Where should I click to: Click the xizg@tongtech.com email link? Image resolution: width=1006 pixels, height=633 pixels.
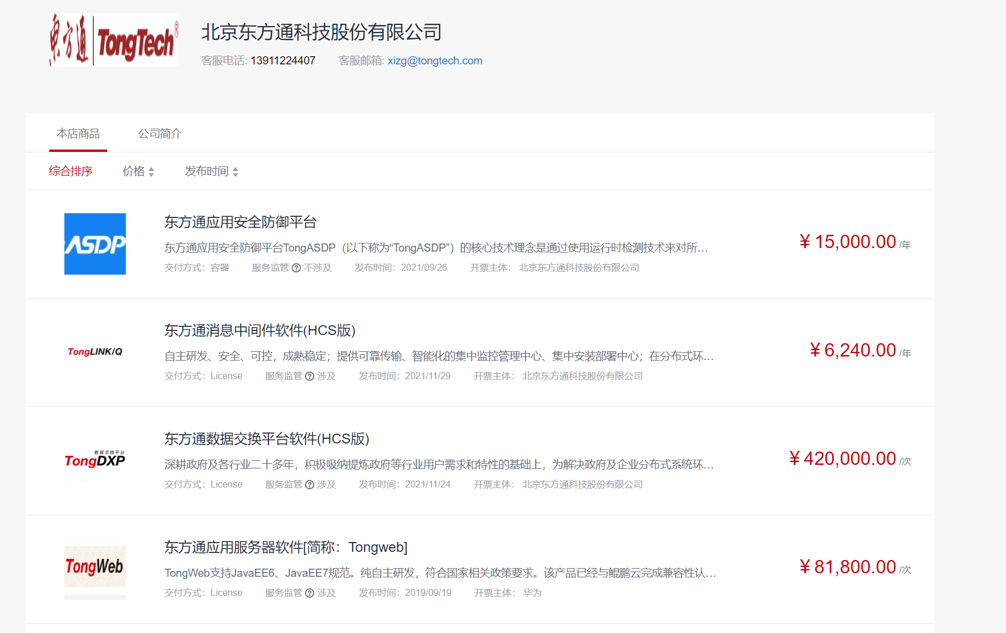(x=435, y=61)
